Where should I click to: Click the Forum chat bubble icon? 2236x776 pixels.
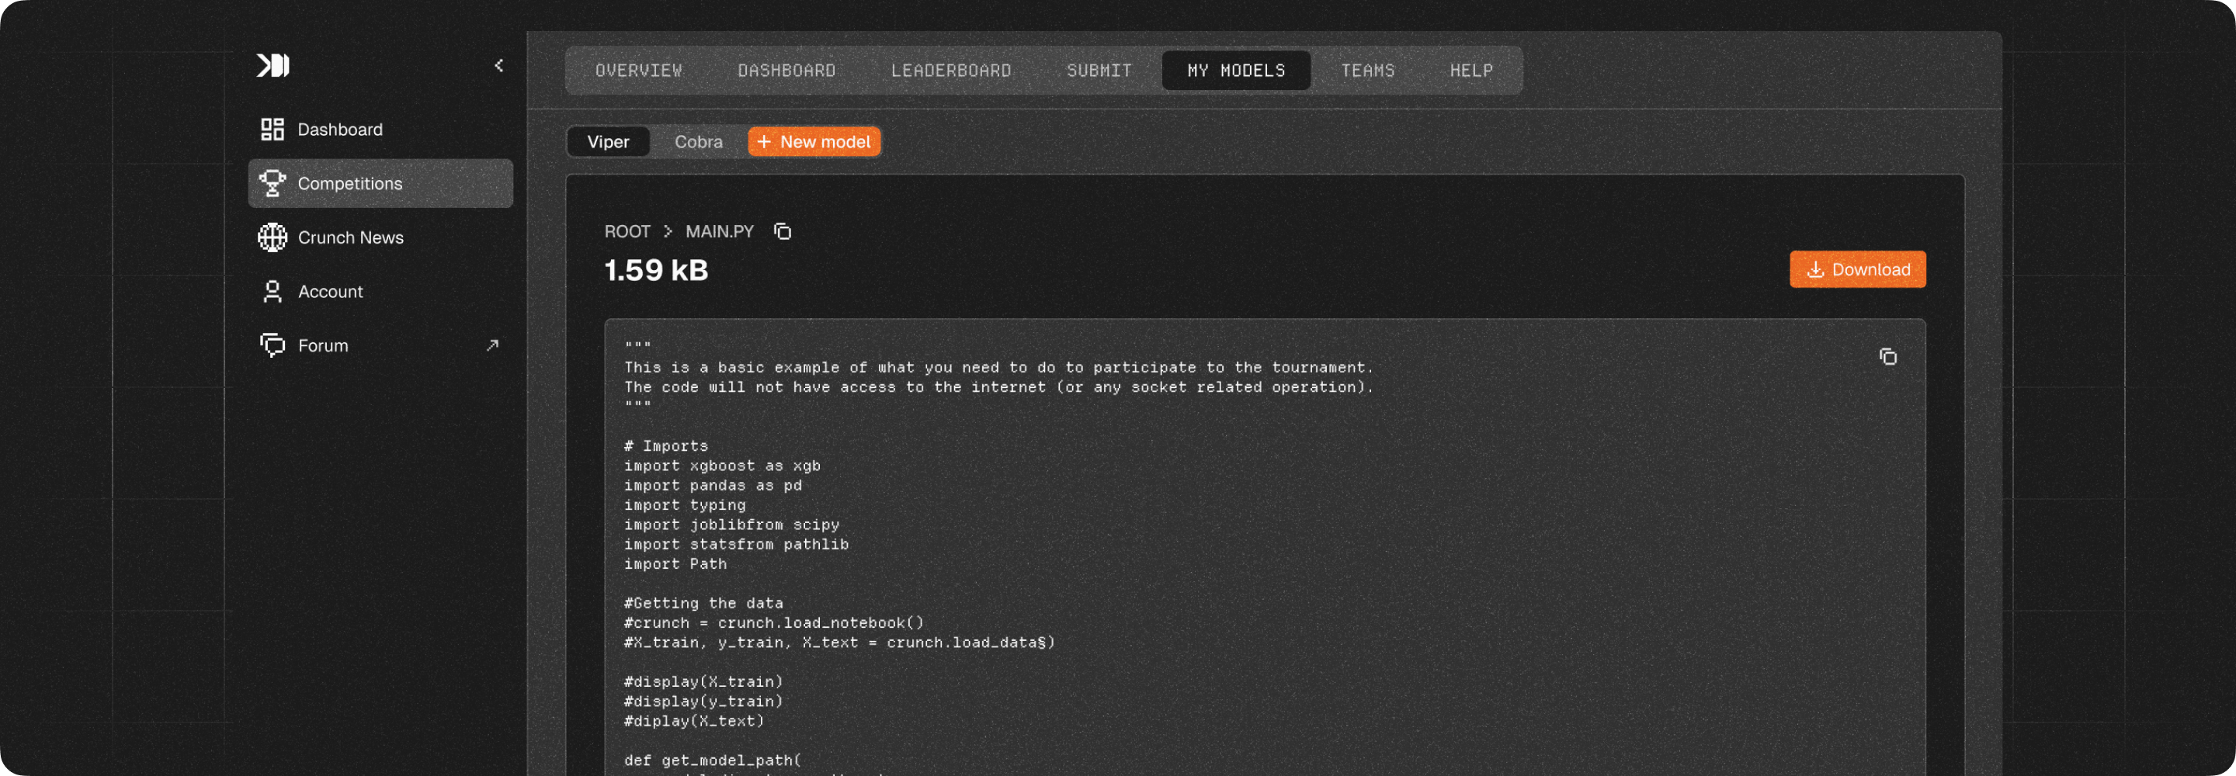273,345
